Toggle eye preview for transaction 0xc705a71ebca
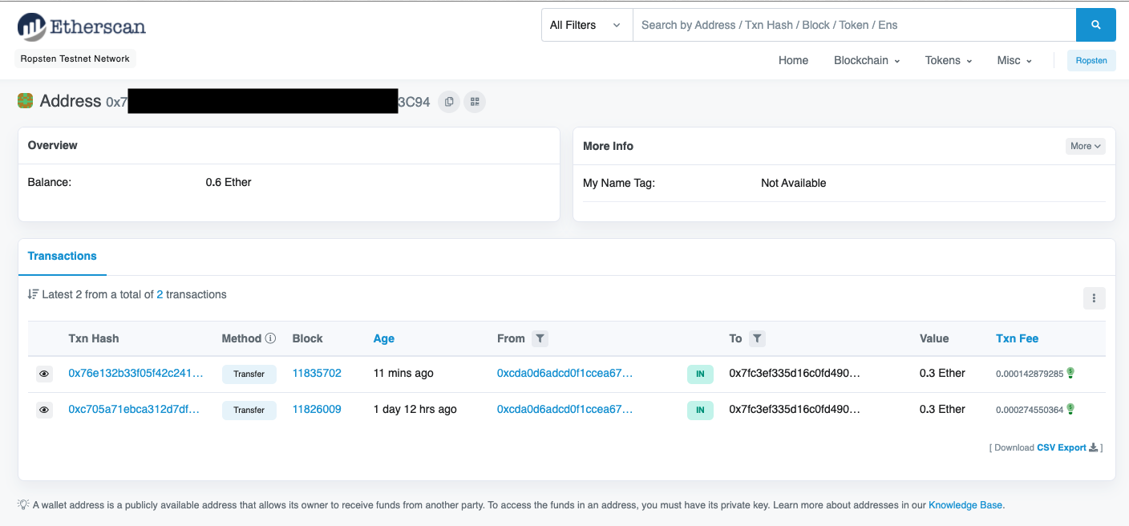This screenshot has height=526, width=1129. (44, 410)
